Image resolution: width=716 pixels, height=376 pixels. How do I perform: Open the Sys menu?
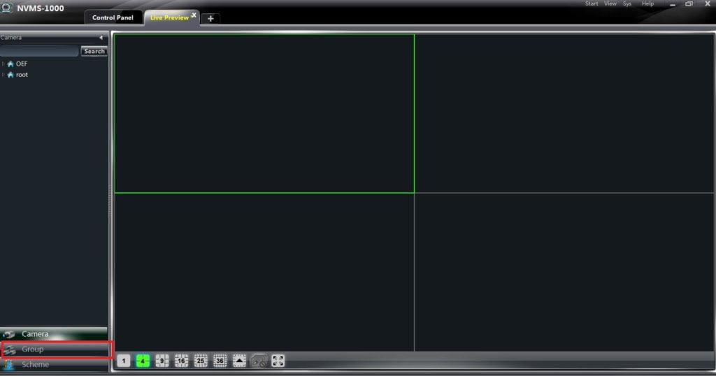pyautogui.click(x=627, y=3)
